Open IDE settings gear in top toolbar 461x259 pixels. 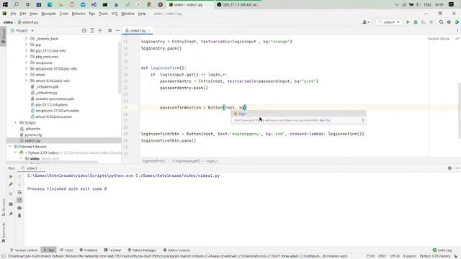point(449,22)
